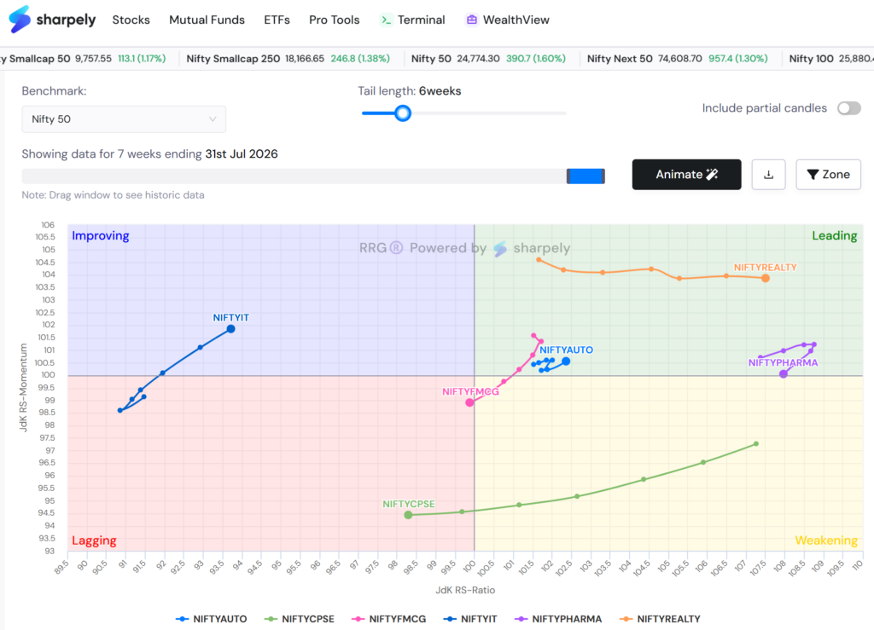Open the Stocks menu
The width and height of the screenshot is (874, 630).
[131, 20]
